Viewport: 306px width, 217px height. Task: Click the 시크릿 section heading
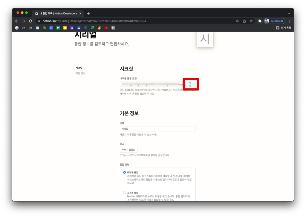(126, 69)
